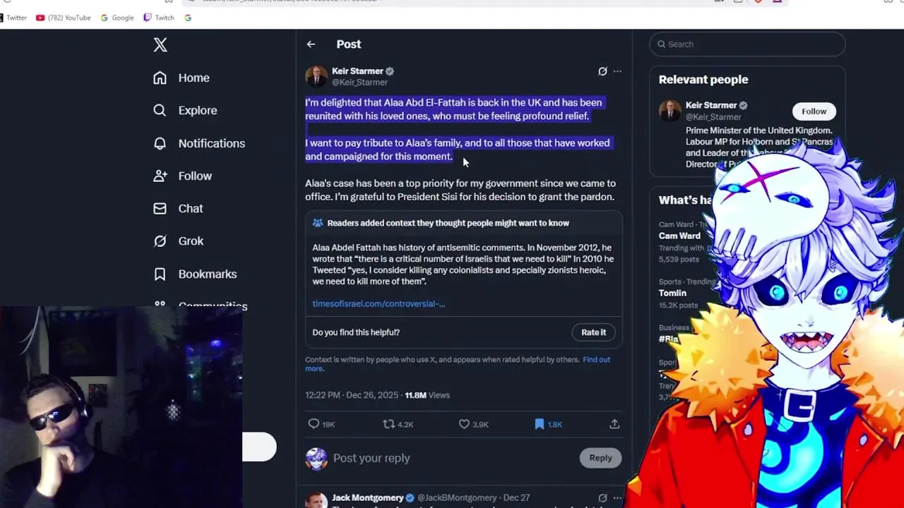Screen dimensions: 904x508
Task: Click the community notes people icon
Action: 318,223
